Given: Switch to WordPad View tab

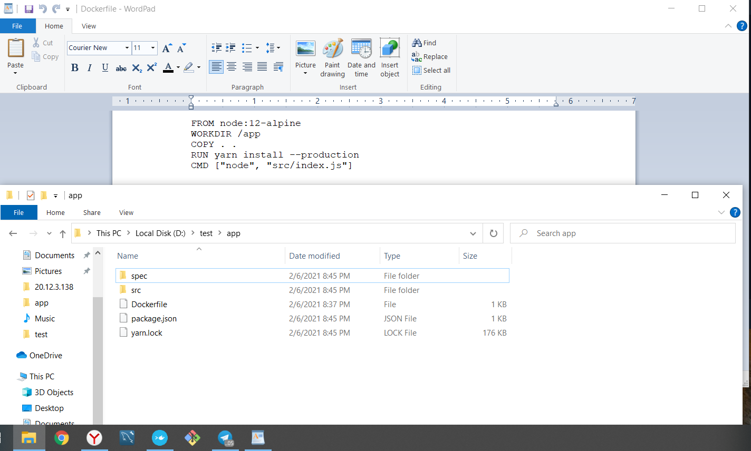Looking at the screenshot, I should point(89,26).
